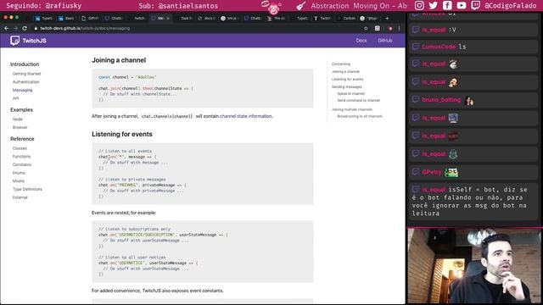Image resolution: width=543 pixels, height=305 pixels.
Task: Click the Instagram icon in stream overlay
Action: [x=419, y=5]
